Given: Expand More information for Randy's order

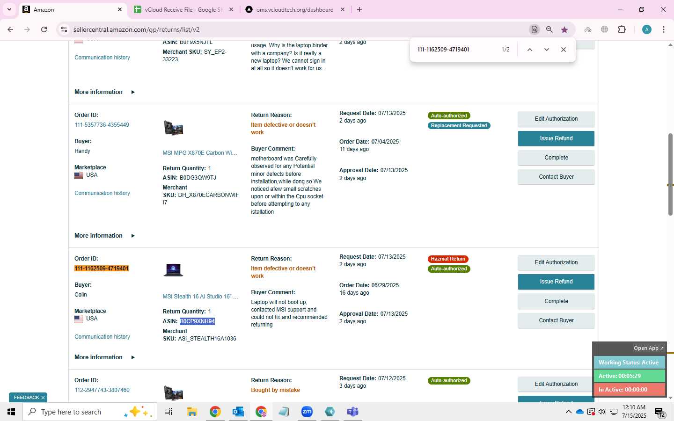Looking at the screenshot, I should (104, 236).
